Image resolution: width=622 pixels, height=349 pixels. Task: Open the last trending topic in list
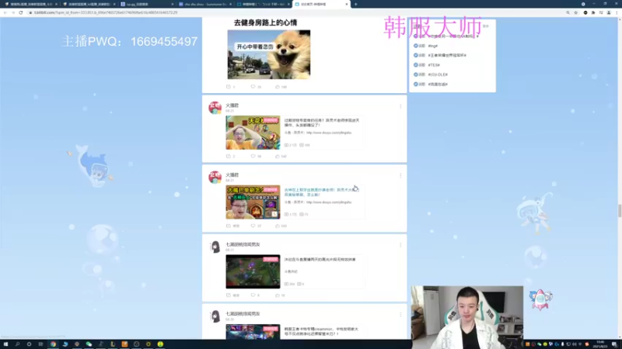tap(438, 85)
